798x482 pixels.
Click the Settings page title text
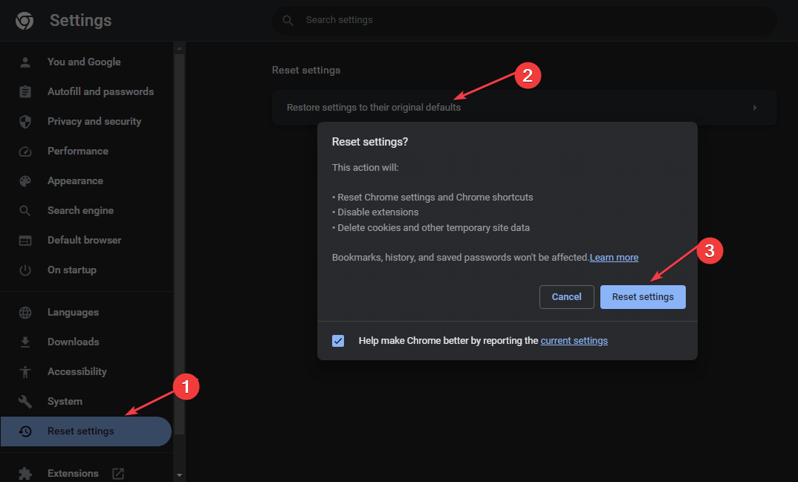[x=80, y=20]
